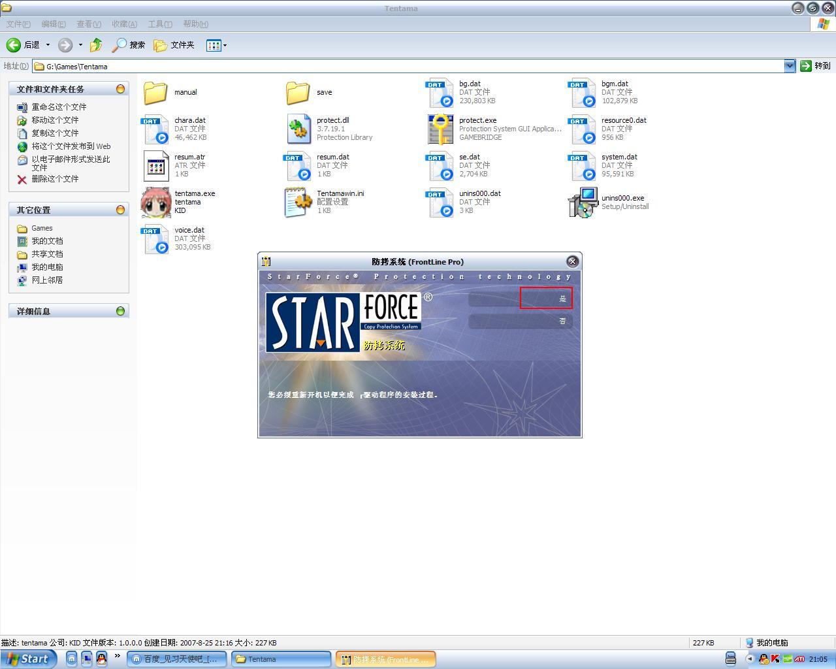836x669 pixels.
Task: Open the views icon in toolbar
Action: click(x=214, y=45)
